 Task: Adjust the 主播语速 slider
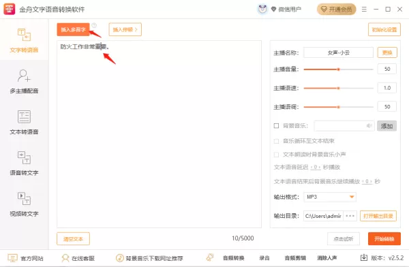pos(338,88)
